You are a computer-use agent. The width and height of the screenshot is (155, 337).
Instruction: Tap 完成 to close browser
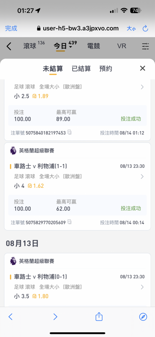pos(11,28)
